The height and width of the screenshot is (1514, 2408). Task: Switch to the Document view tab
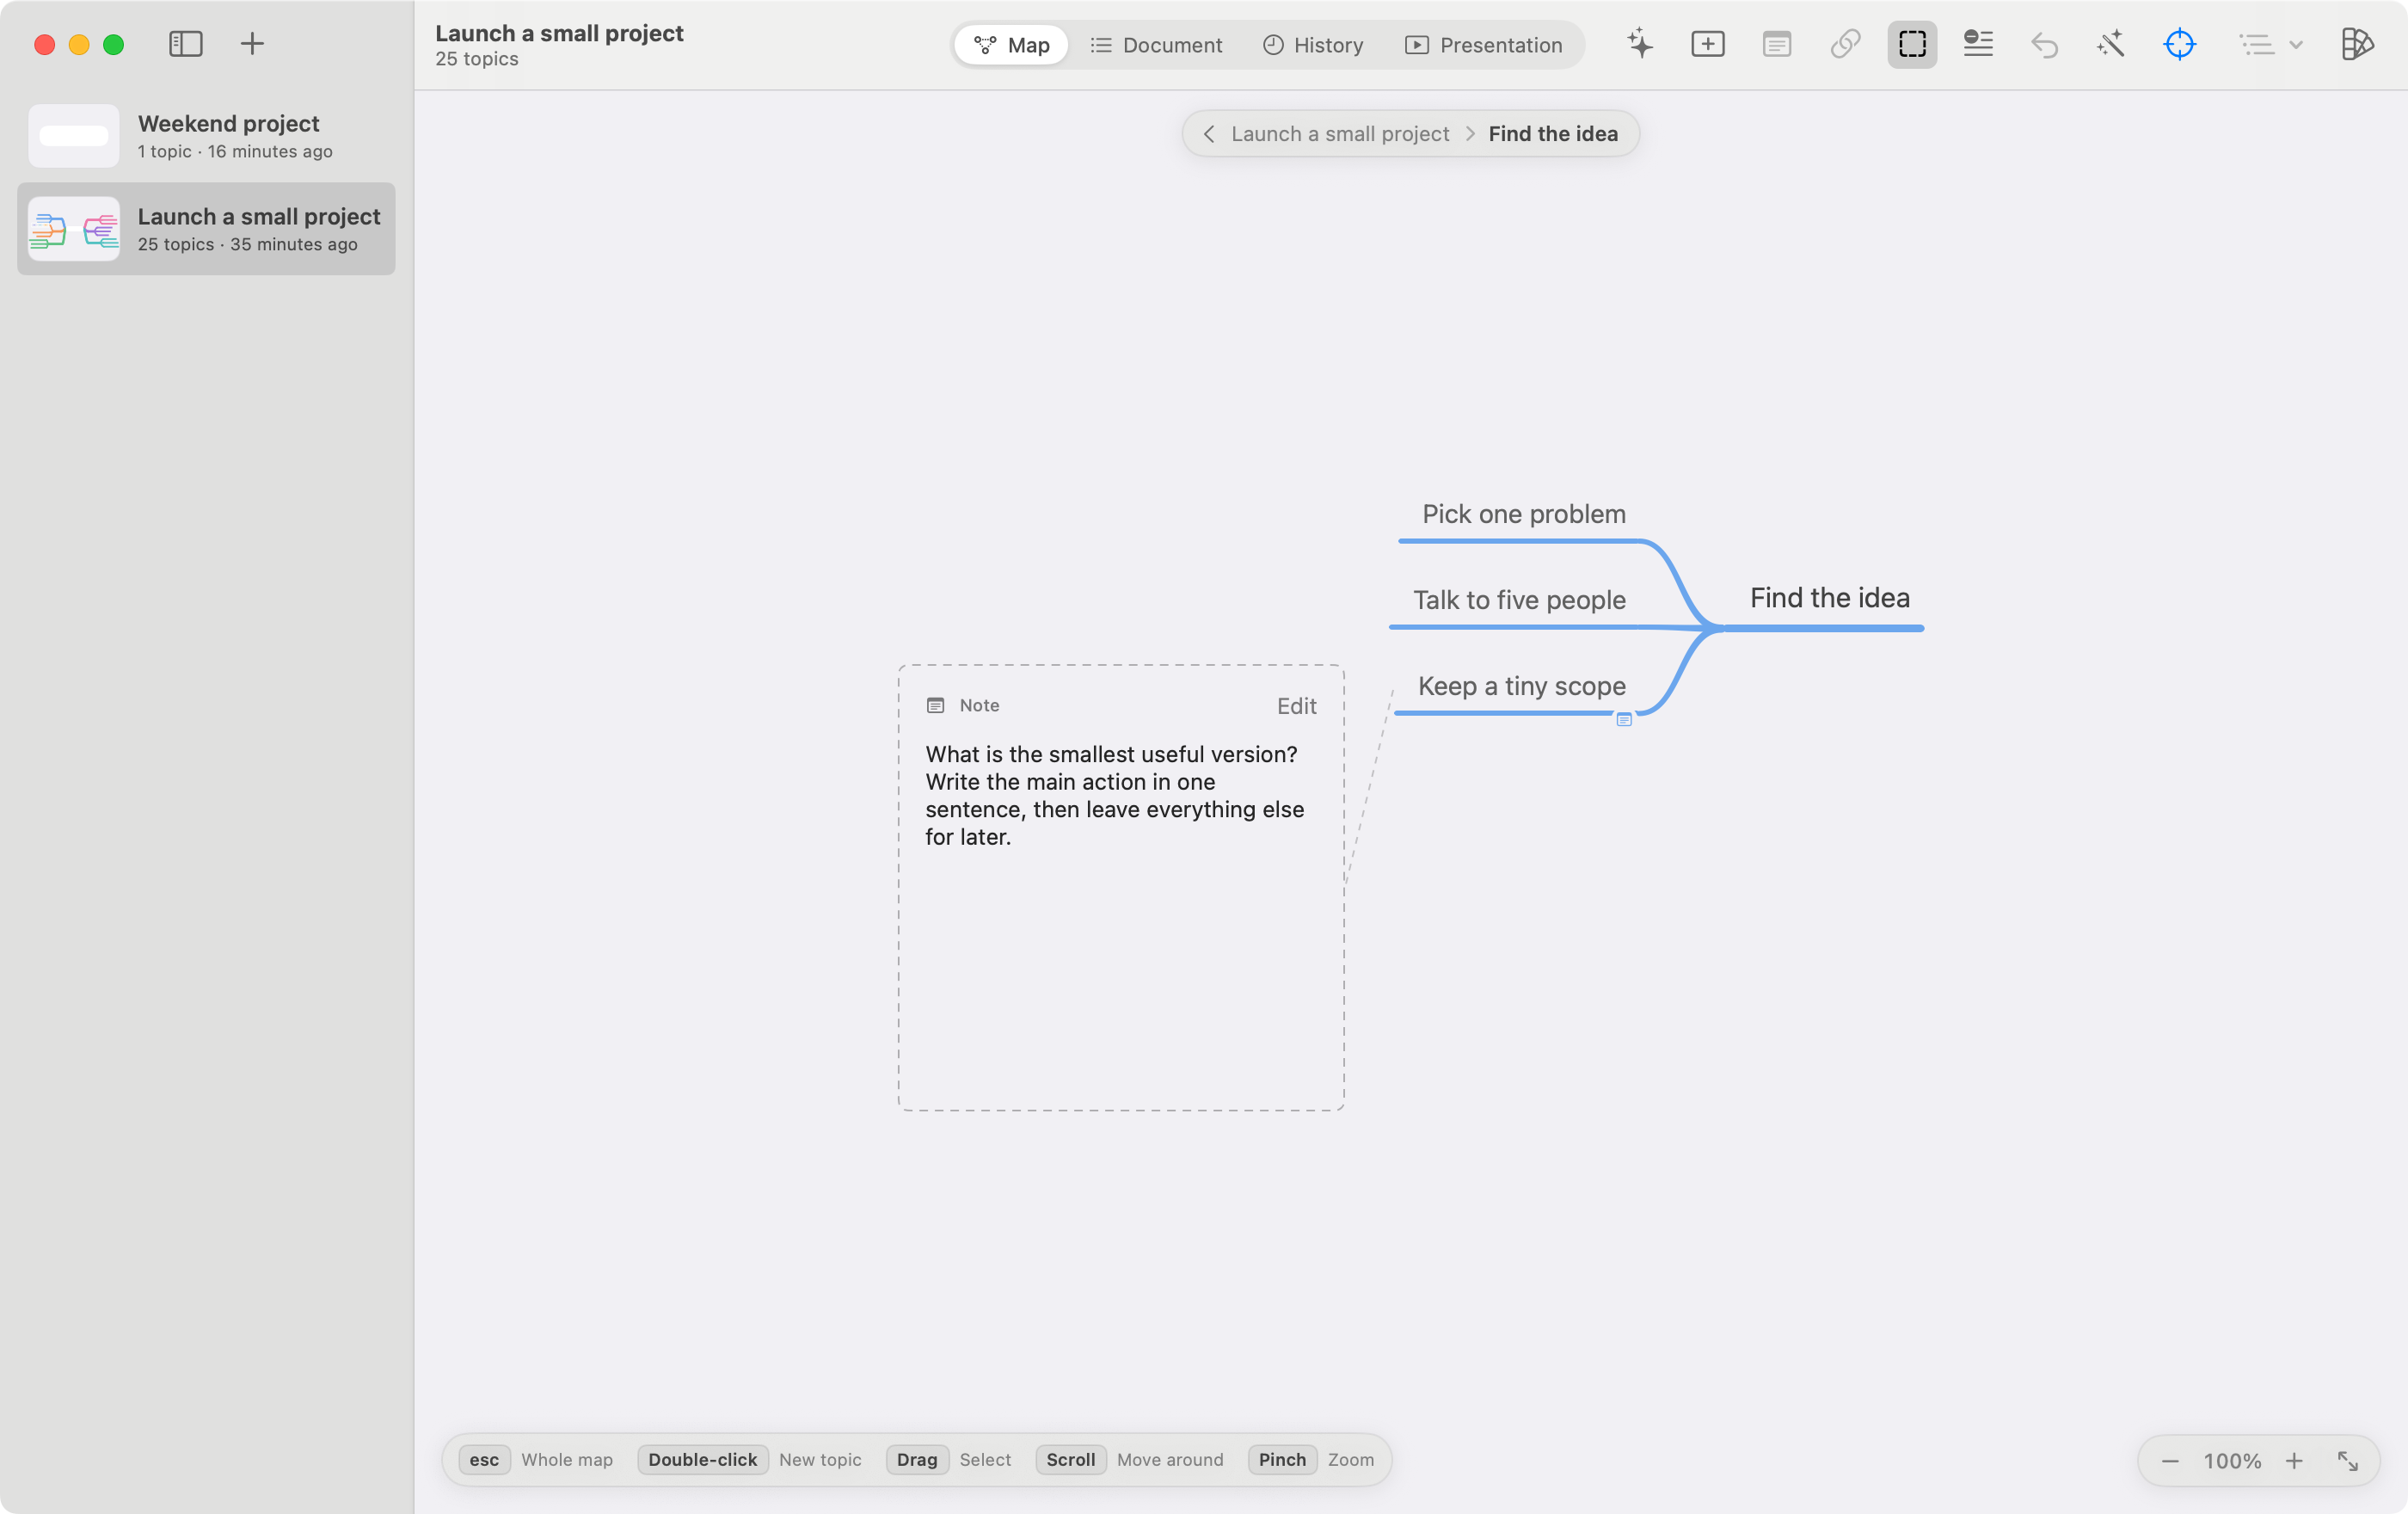(1156, 45)
